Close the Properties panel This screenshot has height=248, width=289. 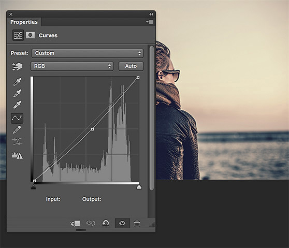(11, 14)
